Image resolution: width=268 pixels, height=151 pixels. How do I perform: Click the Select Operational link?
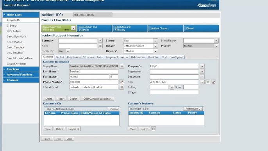16,36
